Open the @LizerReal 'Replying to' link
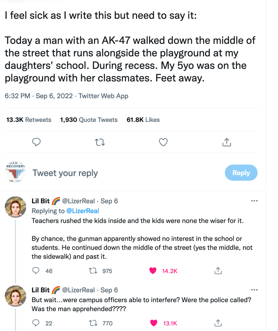 coord(83,211)
